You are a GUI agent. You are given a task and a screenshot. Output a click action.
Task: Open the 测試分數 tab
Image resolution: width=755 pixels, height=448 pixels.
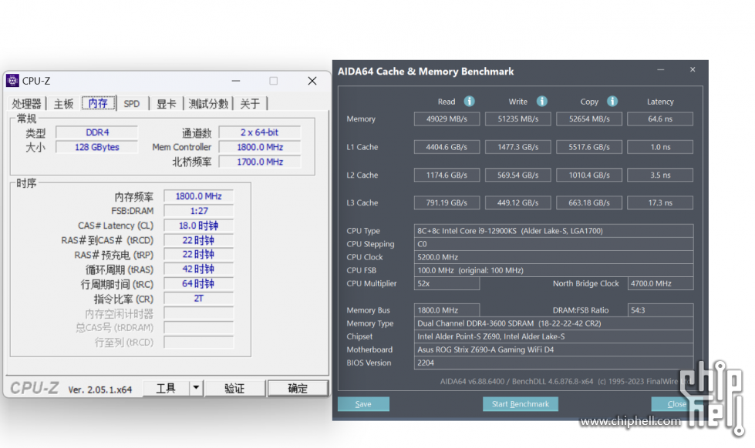coord(208,103)
